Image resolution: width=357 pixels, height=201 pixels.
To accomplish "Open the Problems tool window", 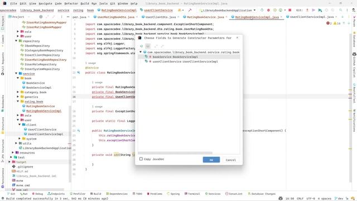I will coord(155,194).
